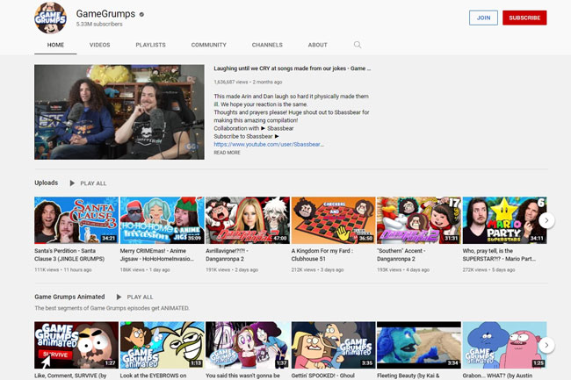Image resolution: width=571 pixels, height=380 pixels.
Task: Open the Fleeting Beauty video thumbnail
Action: pyautogui.click(x=419, y=345)
